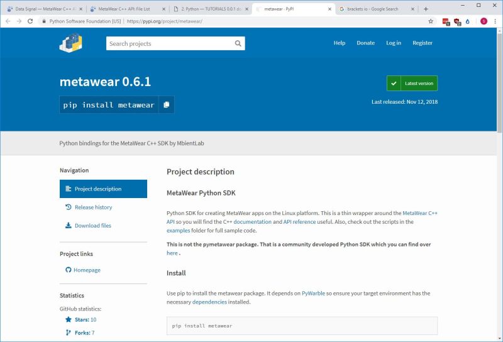503x342 pixels.
Task: Open the examples folder link
Action: 178,230
